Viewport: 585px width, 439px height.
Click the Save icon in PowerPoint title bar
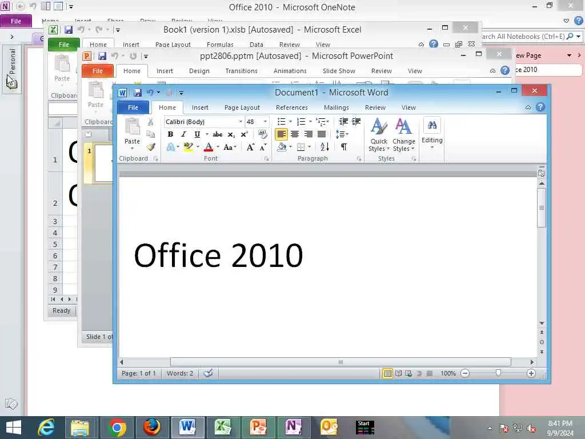point(102,56)
